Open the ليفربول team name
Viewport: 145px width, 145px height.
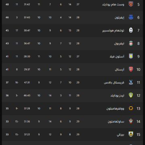click(119, 43)
